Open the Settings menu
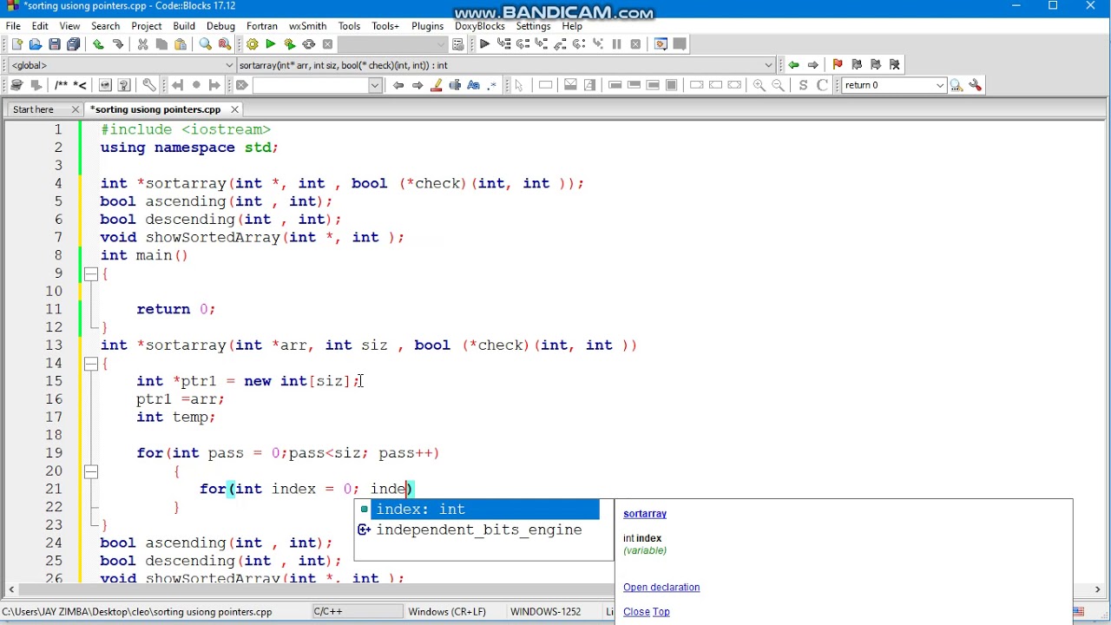Screen dimensions: 1111x625 [533, 26]
